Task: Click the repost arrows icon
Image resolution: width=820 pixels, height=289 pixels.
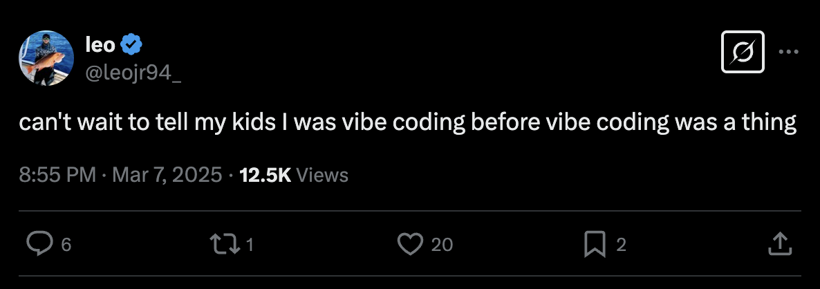Action: [225, 244]
